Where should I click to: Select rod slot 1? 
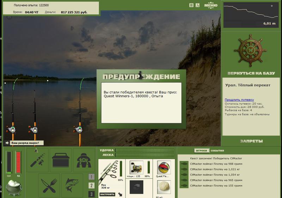click(91, 177)
